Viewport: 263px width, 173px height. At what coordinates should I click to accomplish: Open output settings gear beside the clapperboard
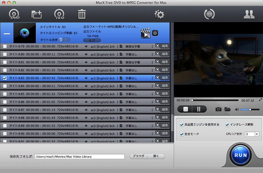click(155, 33)
